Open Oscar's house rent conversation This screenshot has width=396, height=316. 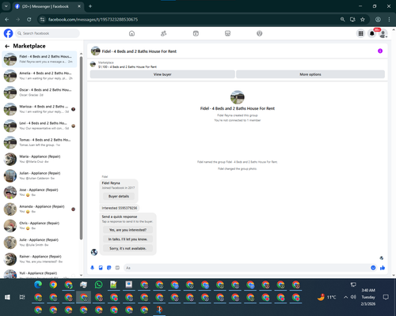[x=40, y=92]
